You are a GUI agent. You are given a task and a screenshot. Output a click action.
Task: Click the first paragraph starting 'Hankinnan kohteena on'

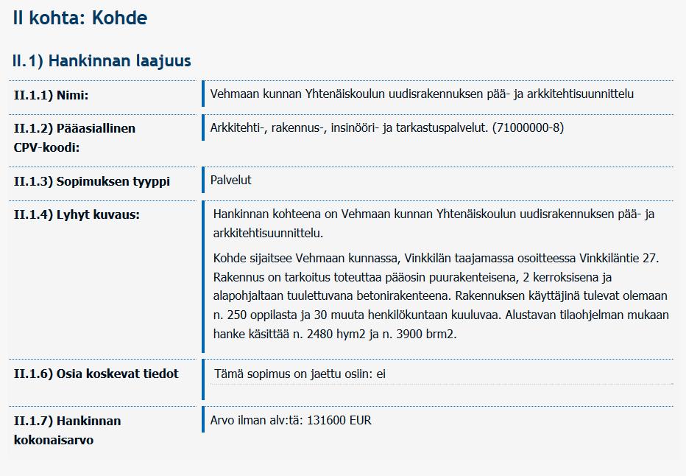[x=434, y=223]
